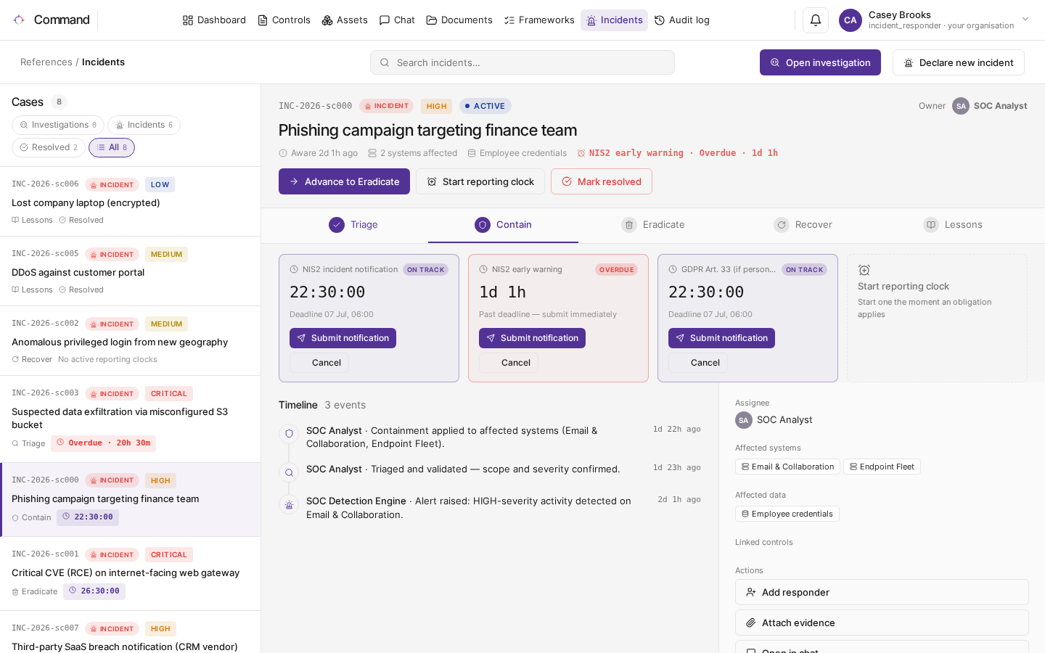
Task: Submit notification for GDPR Art. 33
Action: 721,338
